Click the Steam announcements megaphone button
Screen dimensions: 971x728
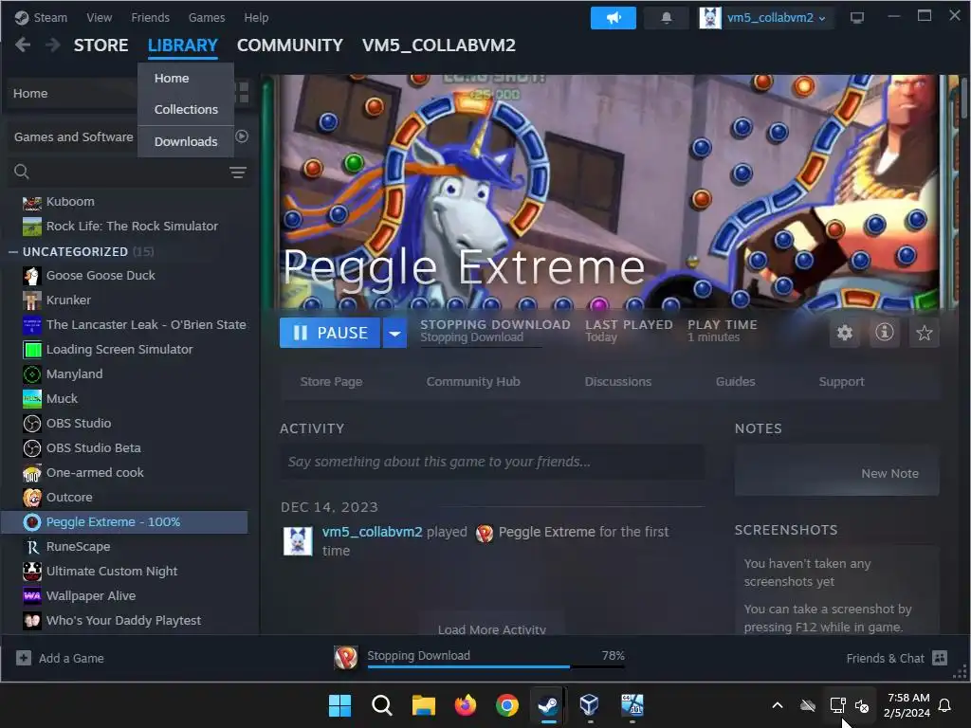(614, 18)
